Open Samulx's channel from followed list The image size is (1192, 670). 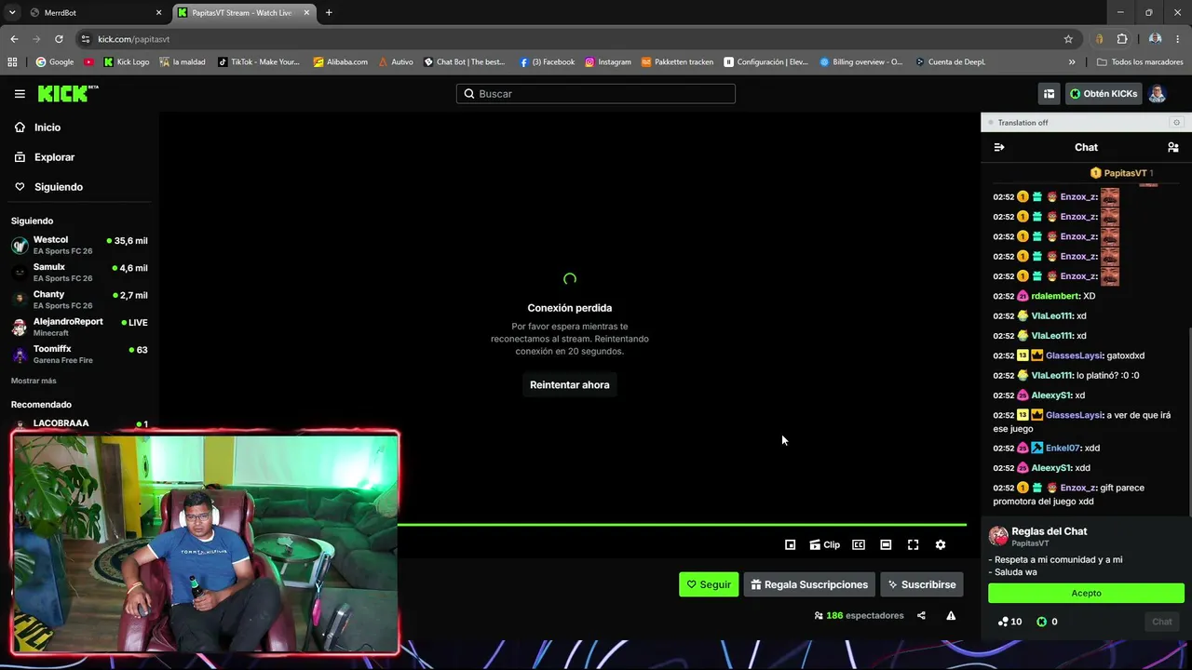click(x=79, y=273)
